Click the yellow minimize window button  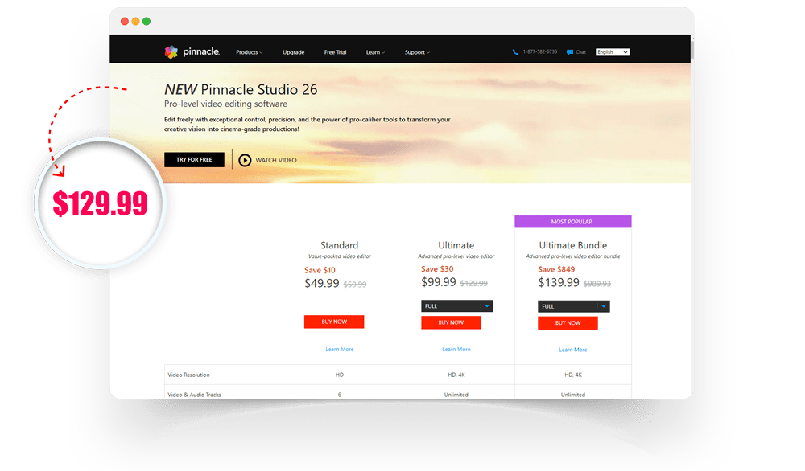pyautogui.click(x=135, y=21)
